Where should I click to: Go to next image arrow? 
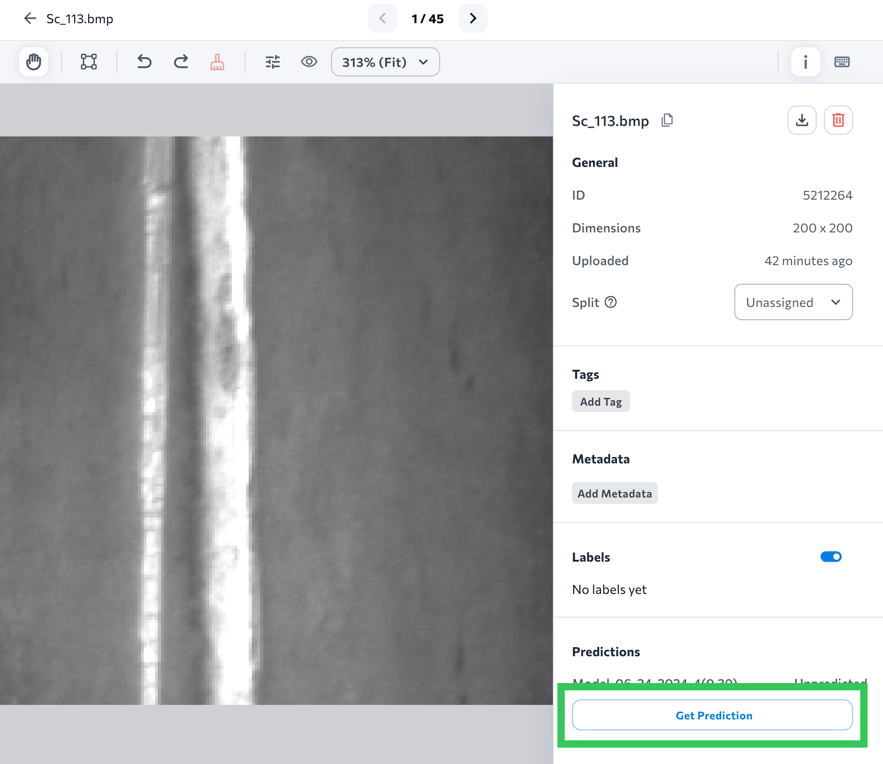[x=473, y=18]
